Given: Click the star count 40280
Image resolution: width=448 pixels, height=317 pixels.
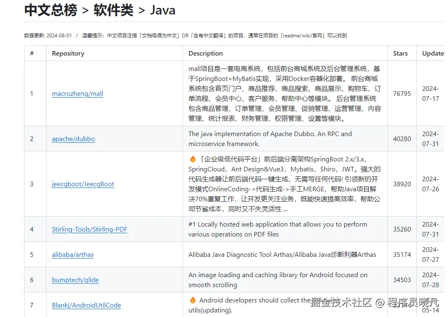Looking at the screenshot, I should coord(402,139).
